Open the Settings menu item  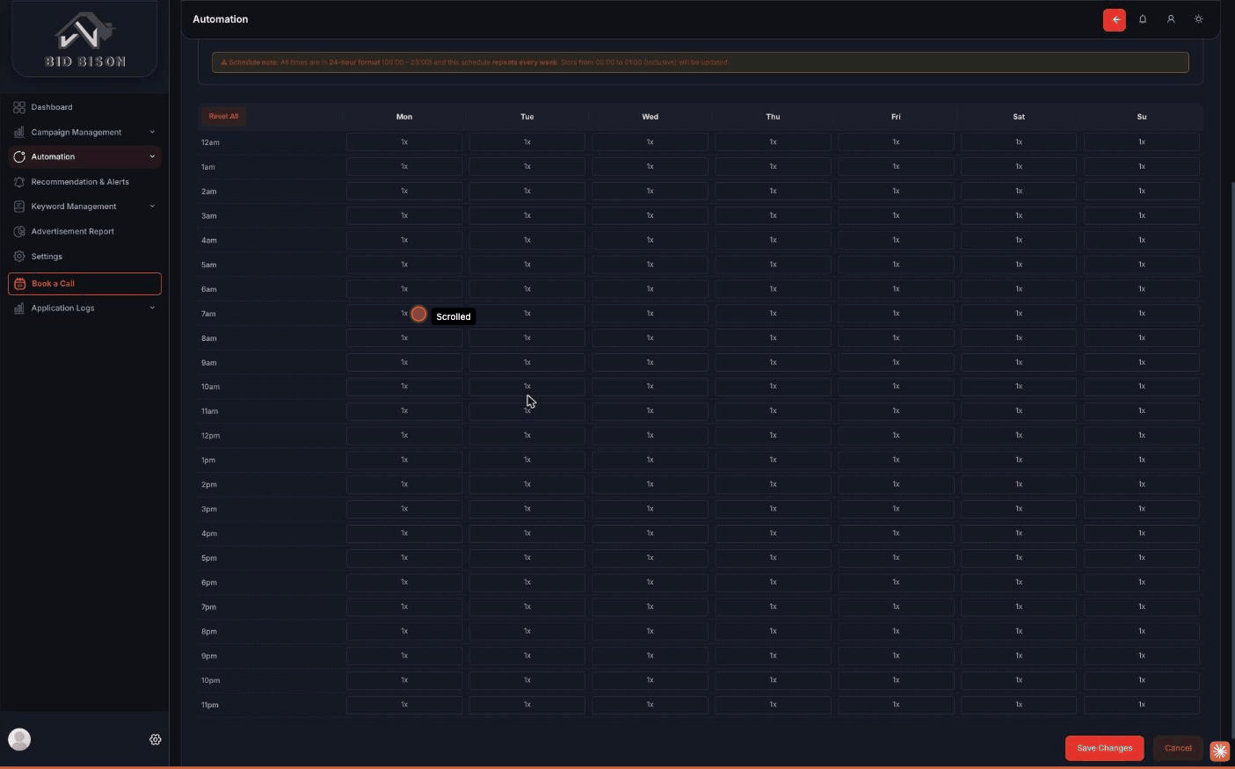click(84, 257)
